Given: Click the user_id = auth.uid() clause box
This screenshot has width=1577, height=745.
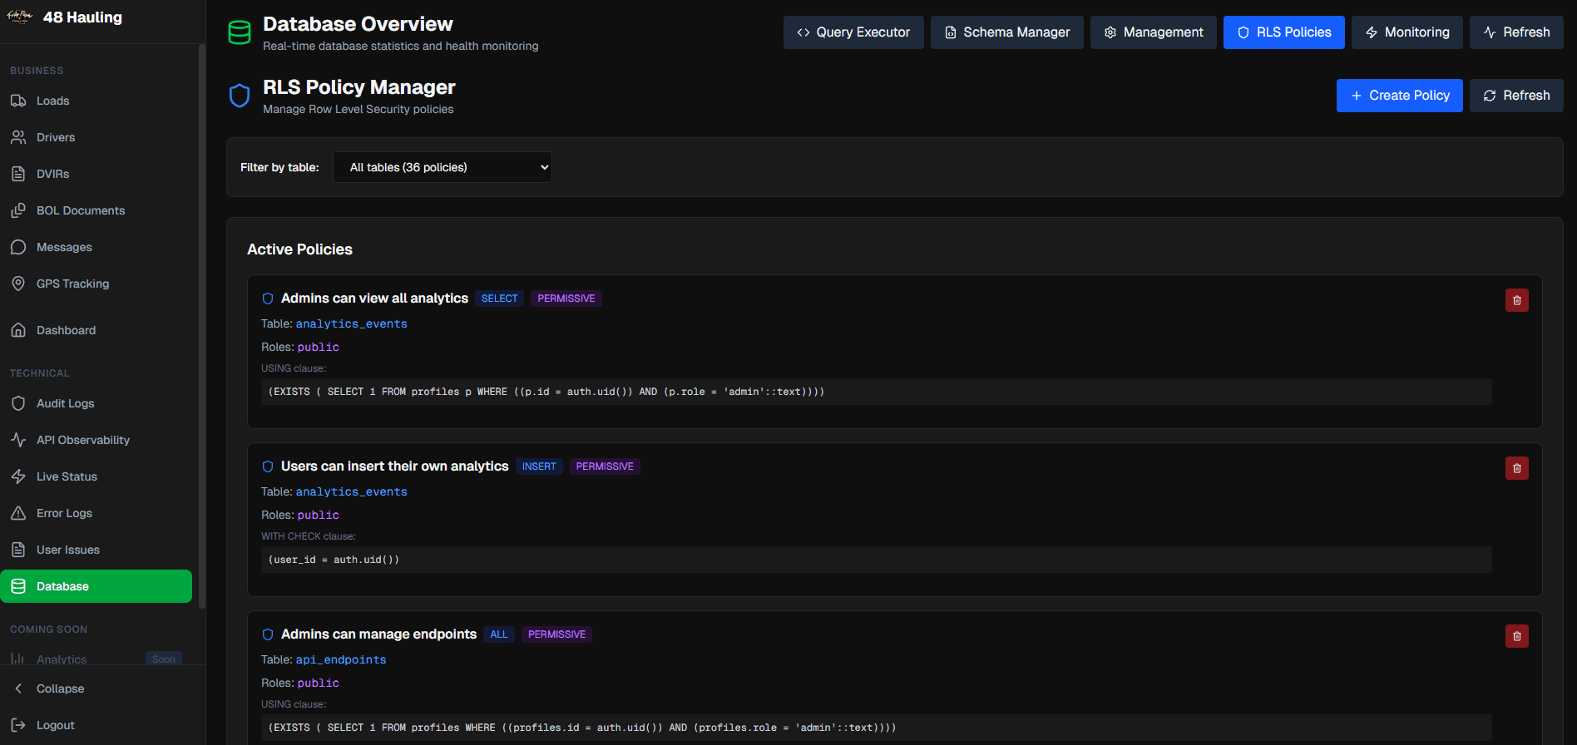Looking at the screenshot, I should tap(877, 560).
